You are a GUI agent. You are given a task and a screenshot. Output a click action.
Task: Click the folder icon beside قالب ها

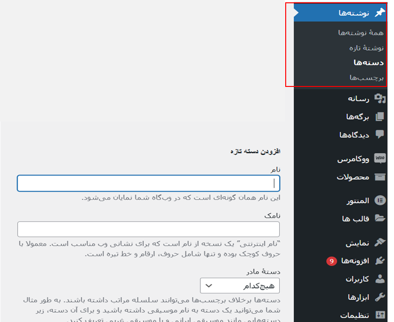point(380,218)
